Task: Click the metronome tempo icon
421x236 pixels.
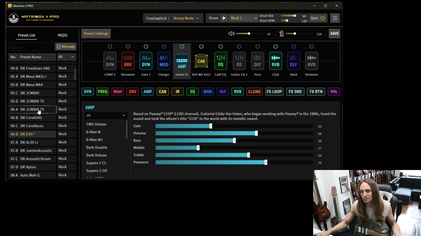Action: pos(282,33)
